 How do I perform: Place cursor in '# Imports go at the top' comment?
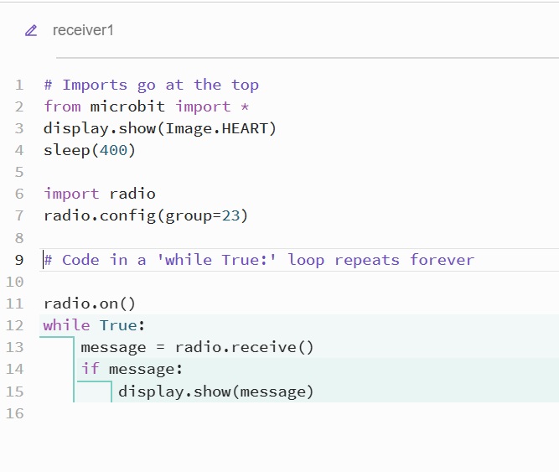[x=151, y=85]
